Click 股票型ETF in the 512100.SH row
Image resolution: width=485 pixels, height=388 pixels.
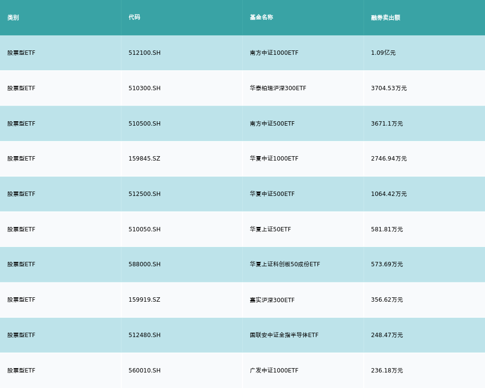pyautogui.click(x=21, y=52)
